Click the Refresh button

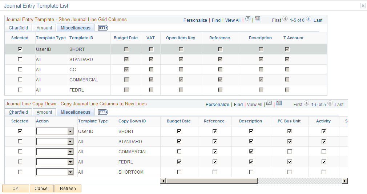click(x=68, y=189)
